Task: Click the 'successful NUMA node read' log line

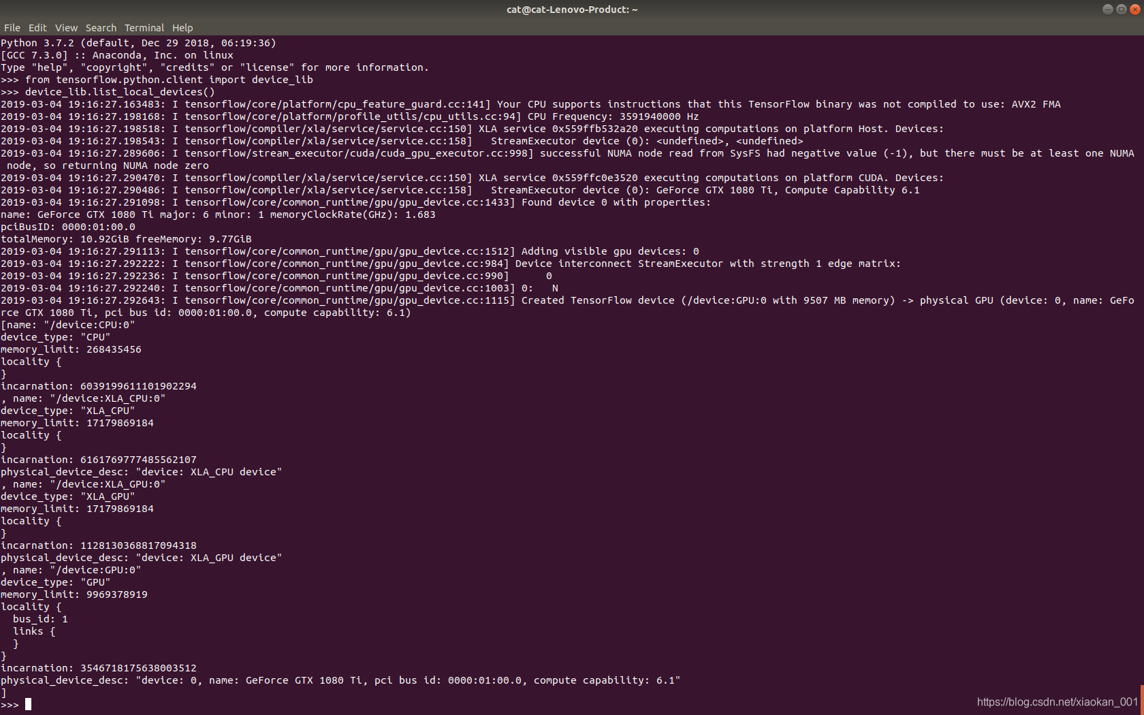Action: click(567, 153)
